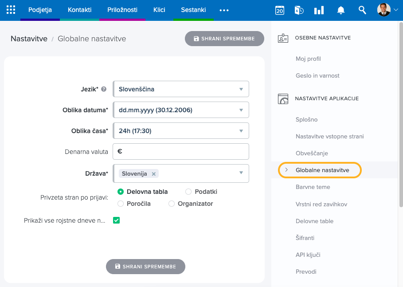
Task: Go to the Priložnosti tab
Action: (122, 10)
